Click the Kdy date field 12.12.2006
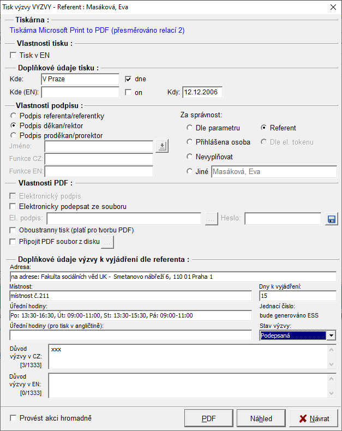The width and height of the screenshot is (342, 431). pyautogui.click(x=202, y=92)
